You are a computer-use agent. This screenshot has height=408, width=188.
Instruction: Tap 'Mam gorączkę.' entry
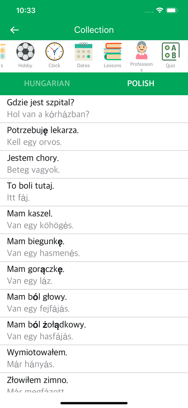94,275
